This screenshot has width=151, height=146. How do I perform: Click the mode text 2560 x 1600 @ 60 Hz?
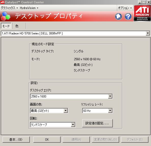click(x=87, y=59)
